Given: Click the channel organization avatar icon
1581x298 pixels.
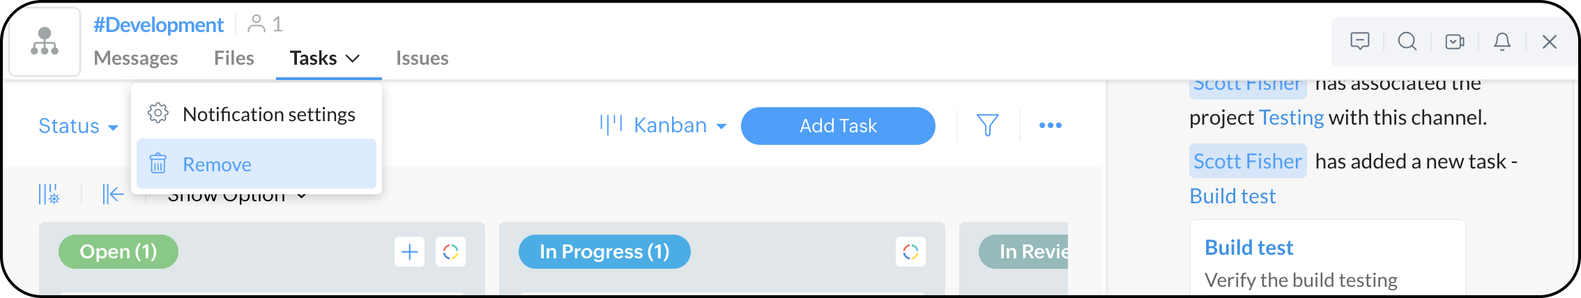Looking at the screenshot, I should [x=45, y=42].
